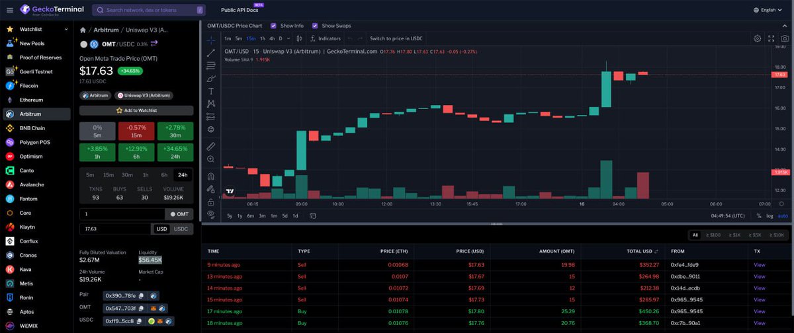Open Arbitrum breadcrumb link
This screenshot has width=794, height=333.
pyautogui.click(x=105, y=30)
